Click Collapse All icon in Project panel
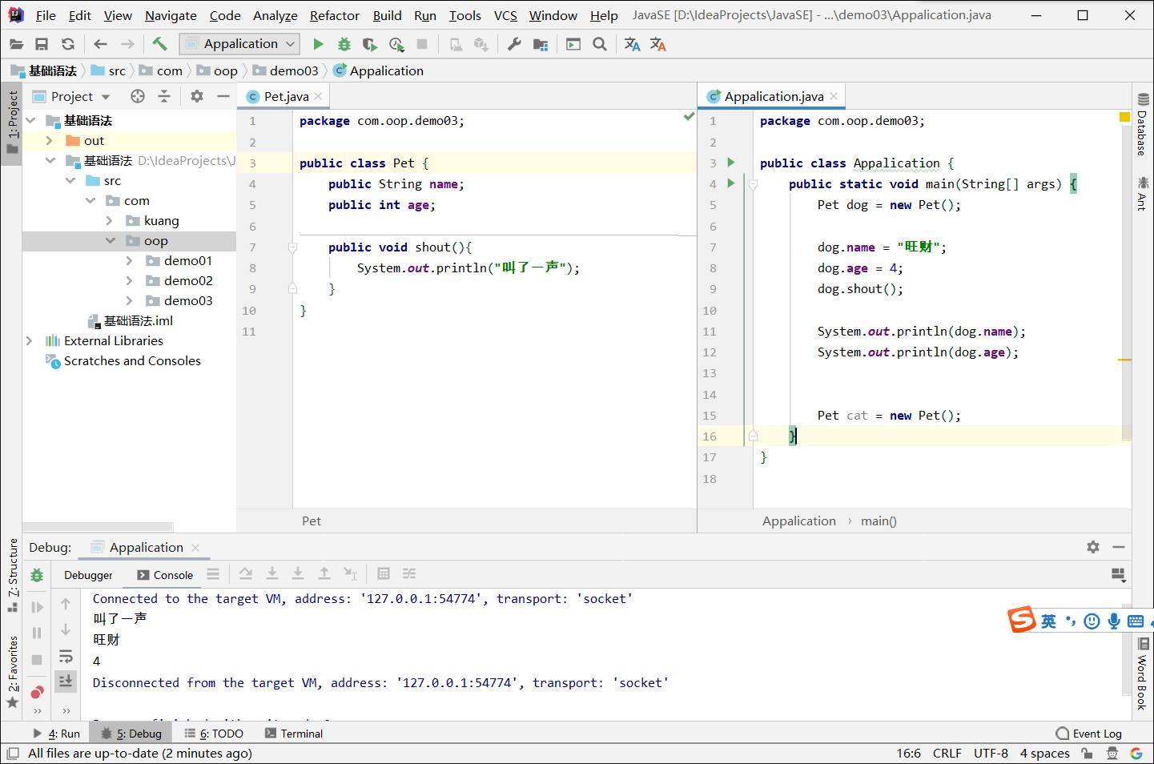Image resolution: width=1154 pixels, height=764 pixels. pos(164,96)
